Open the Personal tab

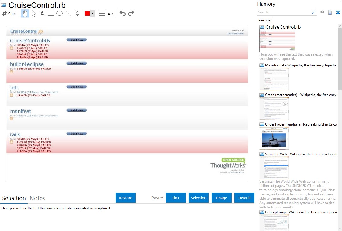[265, 20]
